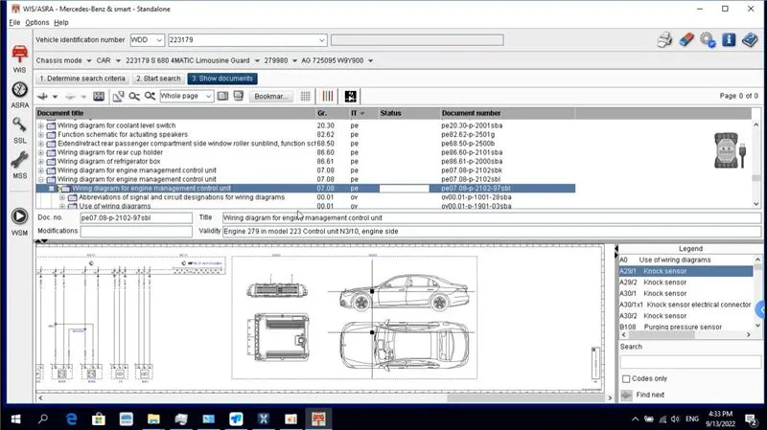Sort by Document number column header
767x430 pixels.
(507, 113)
